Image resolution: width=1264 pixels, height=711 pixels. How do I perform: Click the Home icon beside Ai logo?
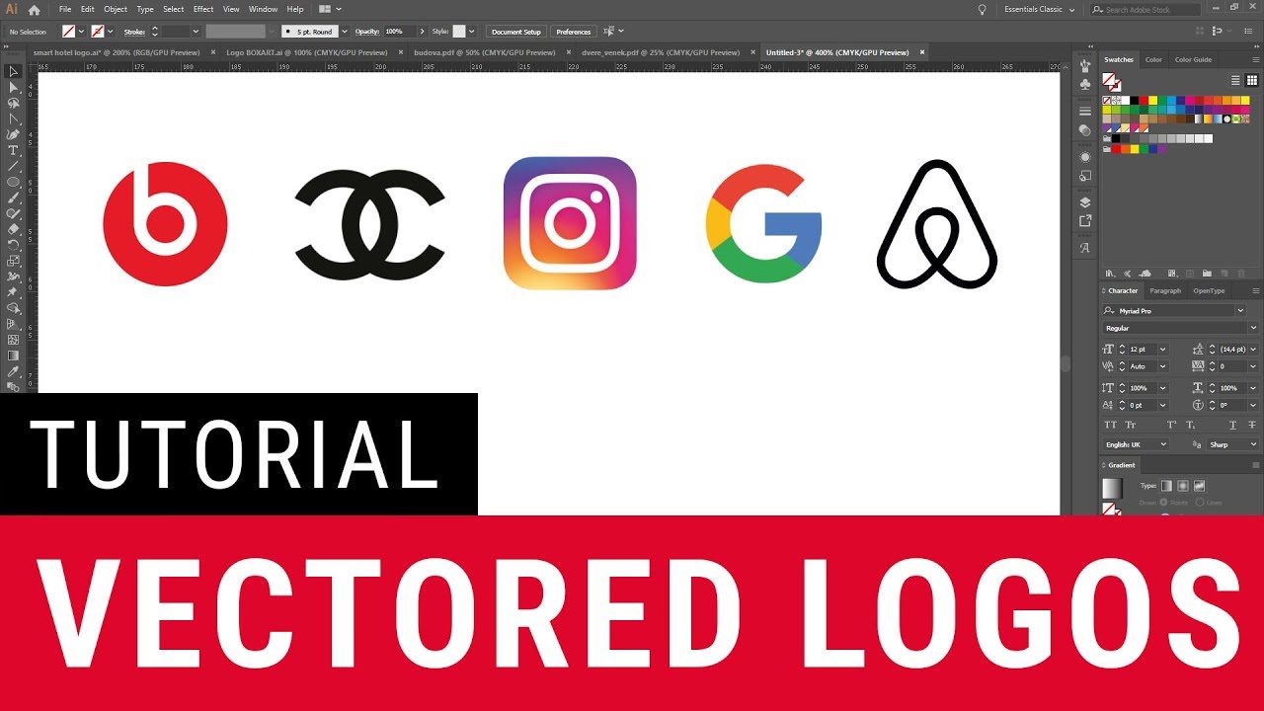click(35, 9)
